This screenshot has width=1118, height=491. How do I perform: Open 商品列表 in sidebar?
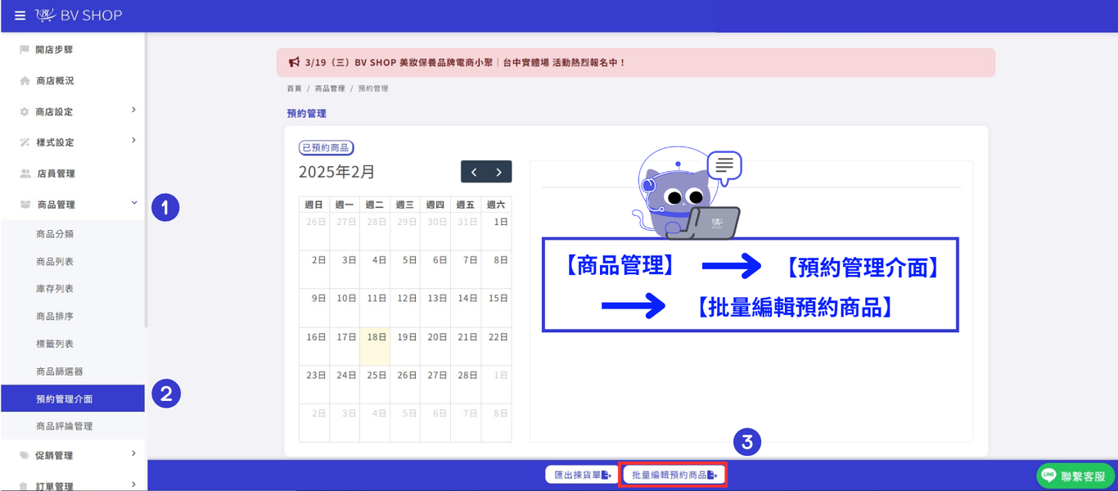coord(55,262)
